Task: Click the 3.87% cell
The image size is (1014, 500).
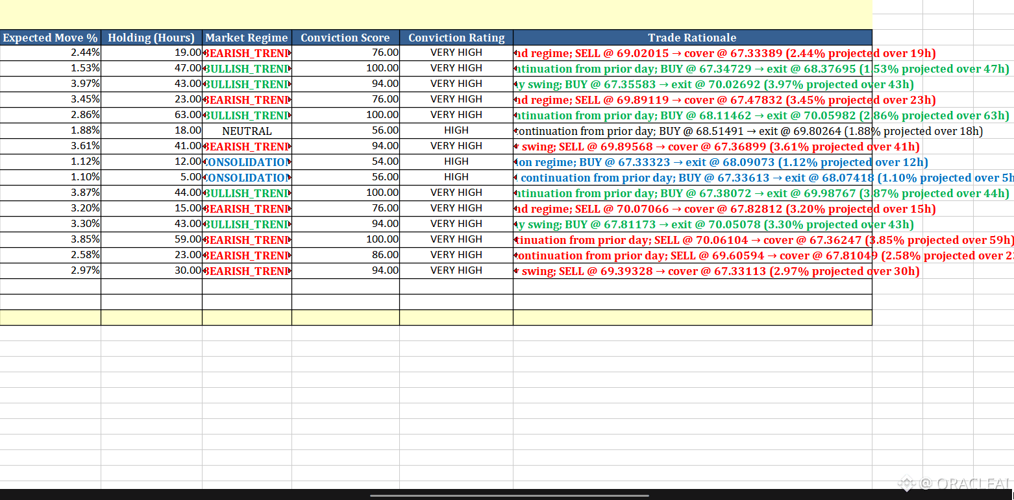Action: pos(50,193)
